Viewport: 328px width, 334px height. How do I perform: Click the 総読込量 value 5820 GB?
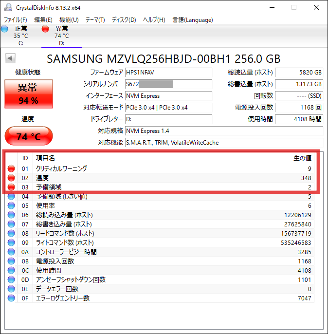click(299, 73)
